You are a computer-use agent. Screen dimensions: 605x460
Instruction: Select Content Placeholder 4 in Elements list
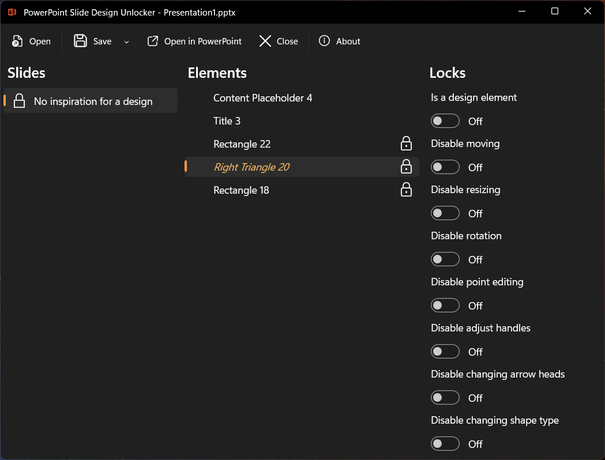(262, 98)
